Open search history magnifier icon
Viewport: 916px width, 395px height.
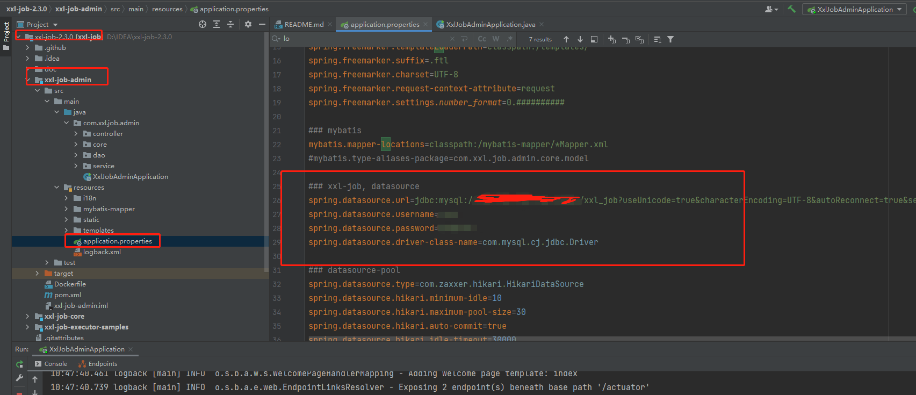tap(276, 39)
